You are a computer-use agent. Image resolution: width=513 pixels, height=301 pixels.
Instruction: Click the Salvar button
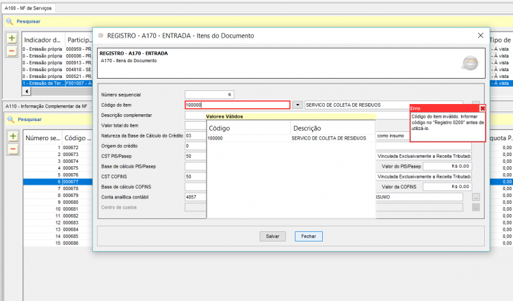pyautogui.click(x=272, y=236)
